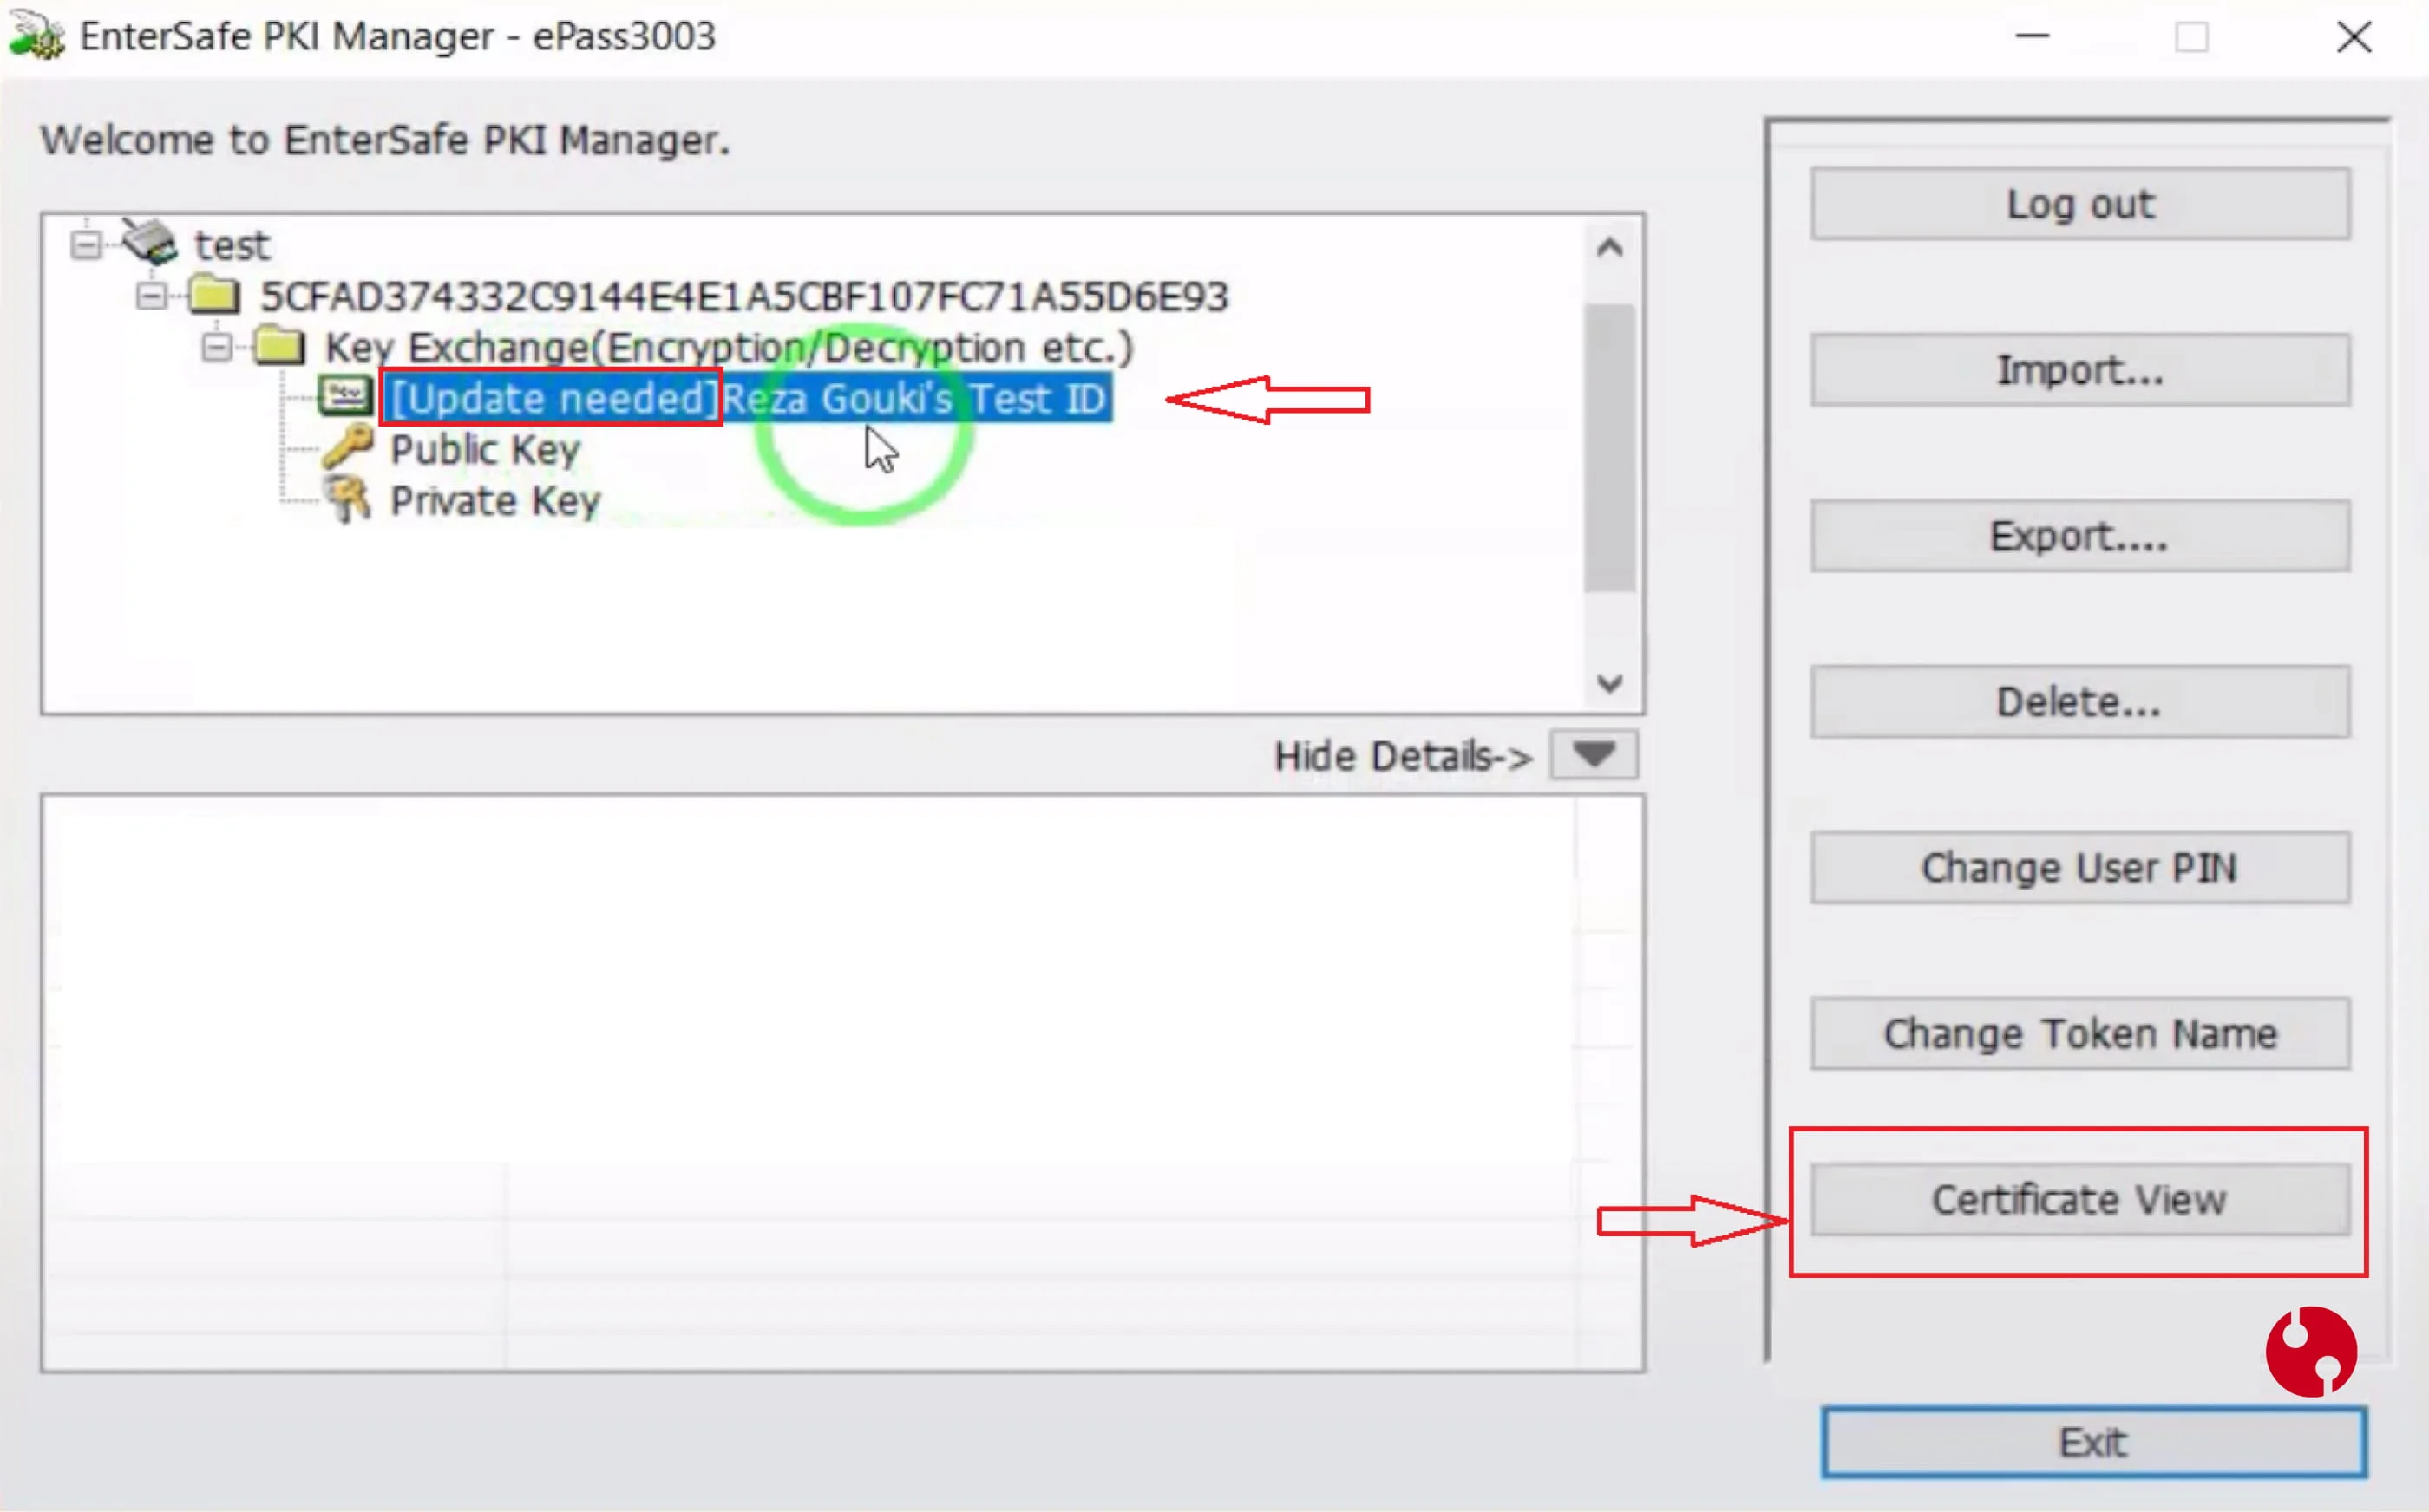The image size is (2429, 1512).
Task: Click inside the empty details pane
Action: (841, 1083)
